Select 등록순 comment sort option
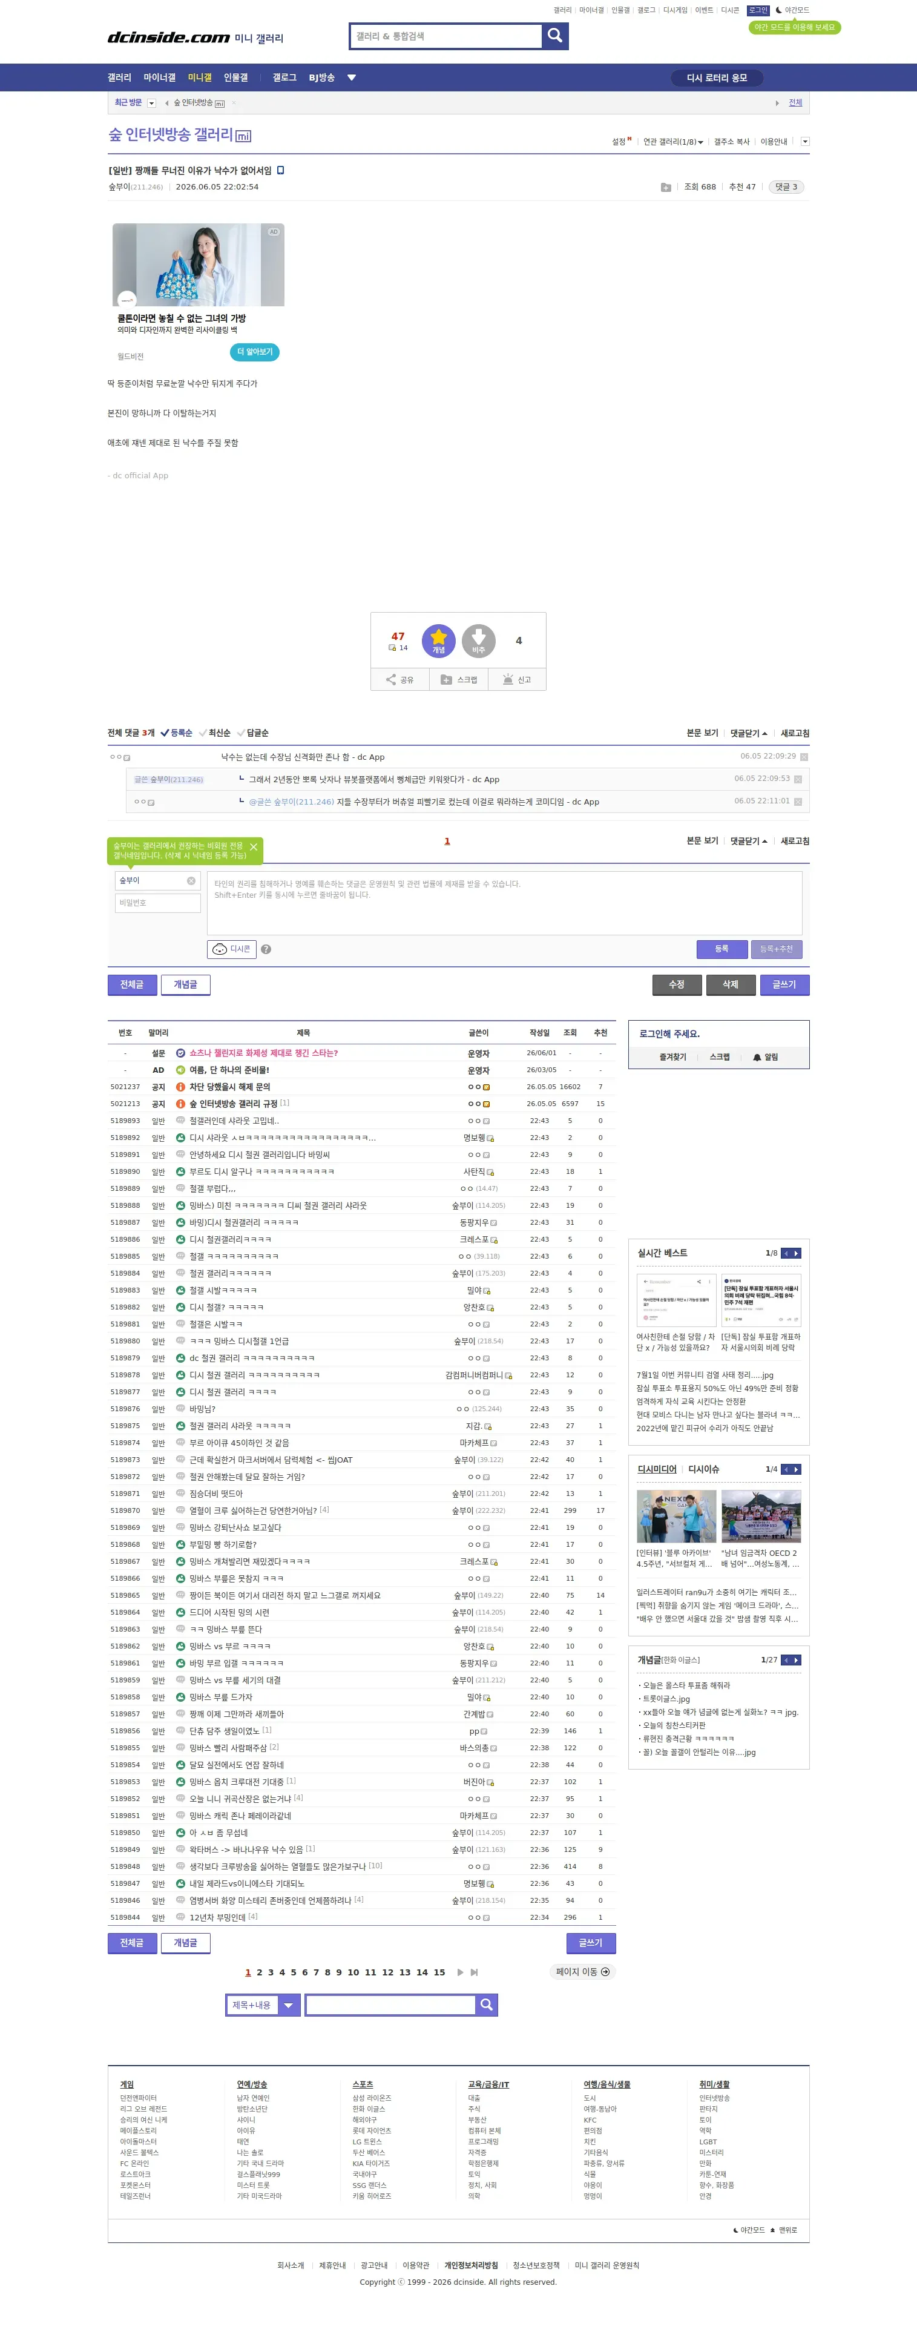The height and width of the screenshot is (2332, 917). click(177, 733)
